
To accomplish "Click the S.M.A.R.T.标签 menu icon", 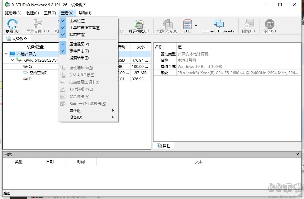I will (x=63, y=75).
